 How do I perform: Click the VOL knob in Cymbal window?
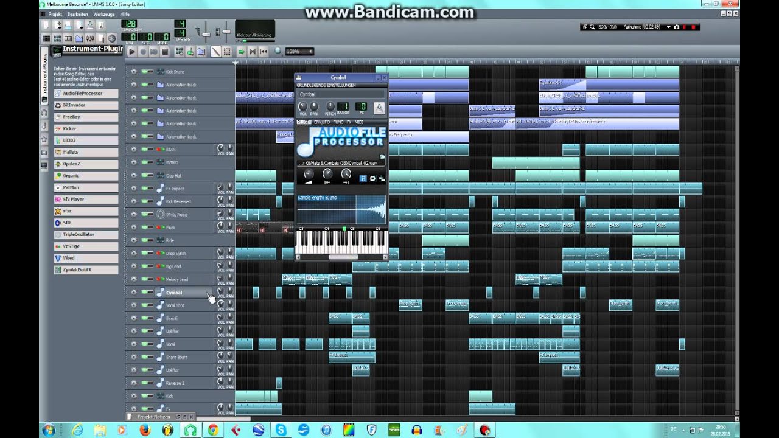(x=303, y=106)
